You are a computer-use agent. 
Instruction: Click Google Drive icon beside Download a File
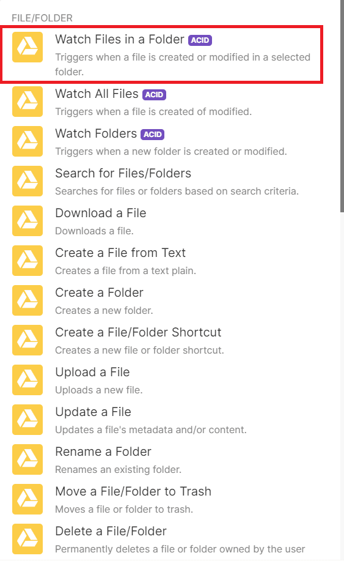click(27, 221)
